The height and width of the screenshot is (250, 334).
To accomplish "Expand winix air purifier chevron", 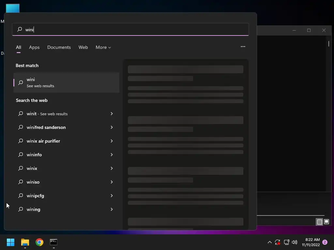I will pyautogui.click(x=112, y=141).
